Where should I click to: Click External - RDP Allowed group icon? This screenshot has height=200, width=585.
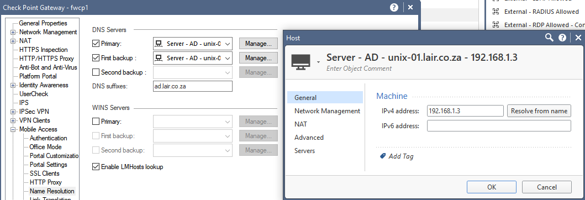coord(496,25)
